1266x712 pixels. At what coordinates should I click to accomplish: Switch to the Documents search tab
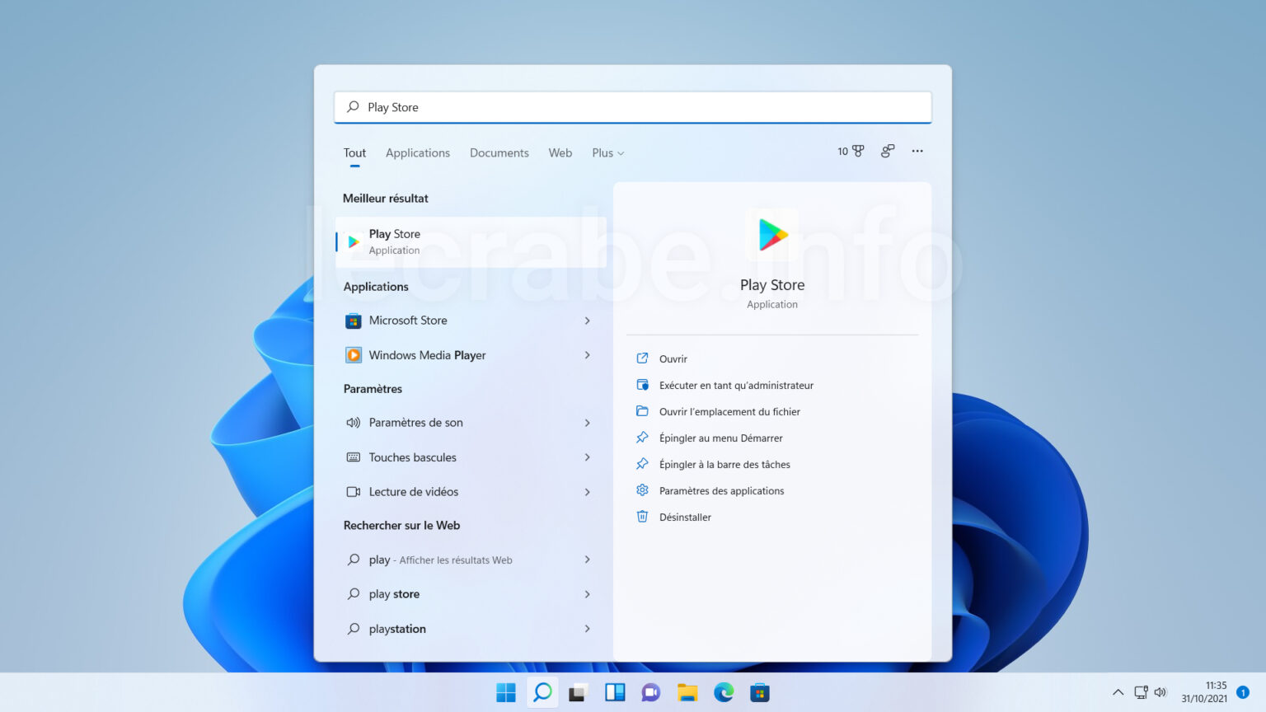[499, 152]
